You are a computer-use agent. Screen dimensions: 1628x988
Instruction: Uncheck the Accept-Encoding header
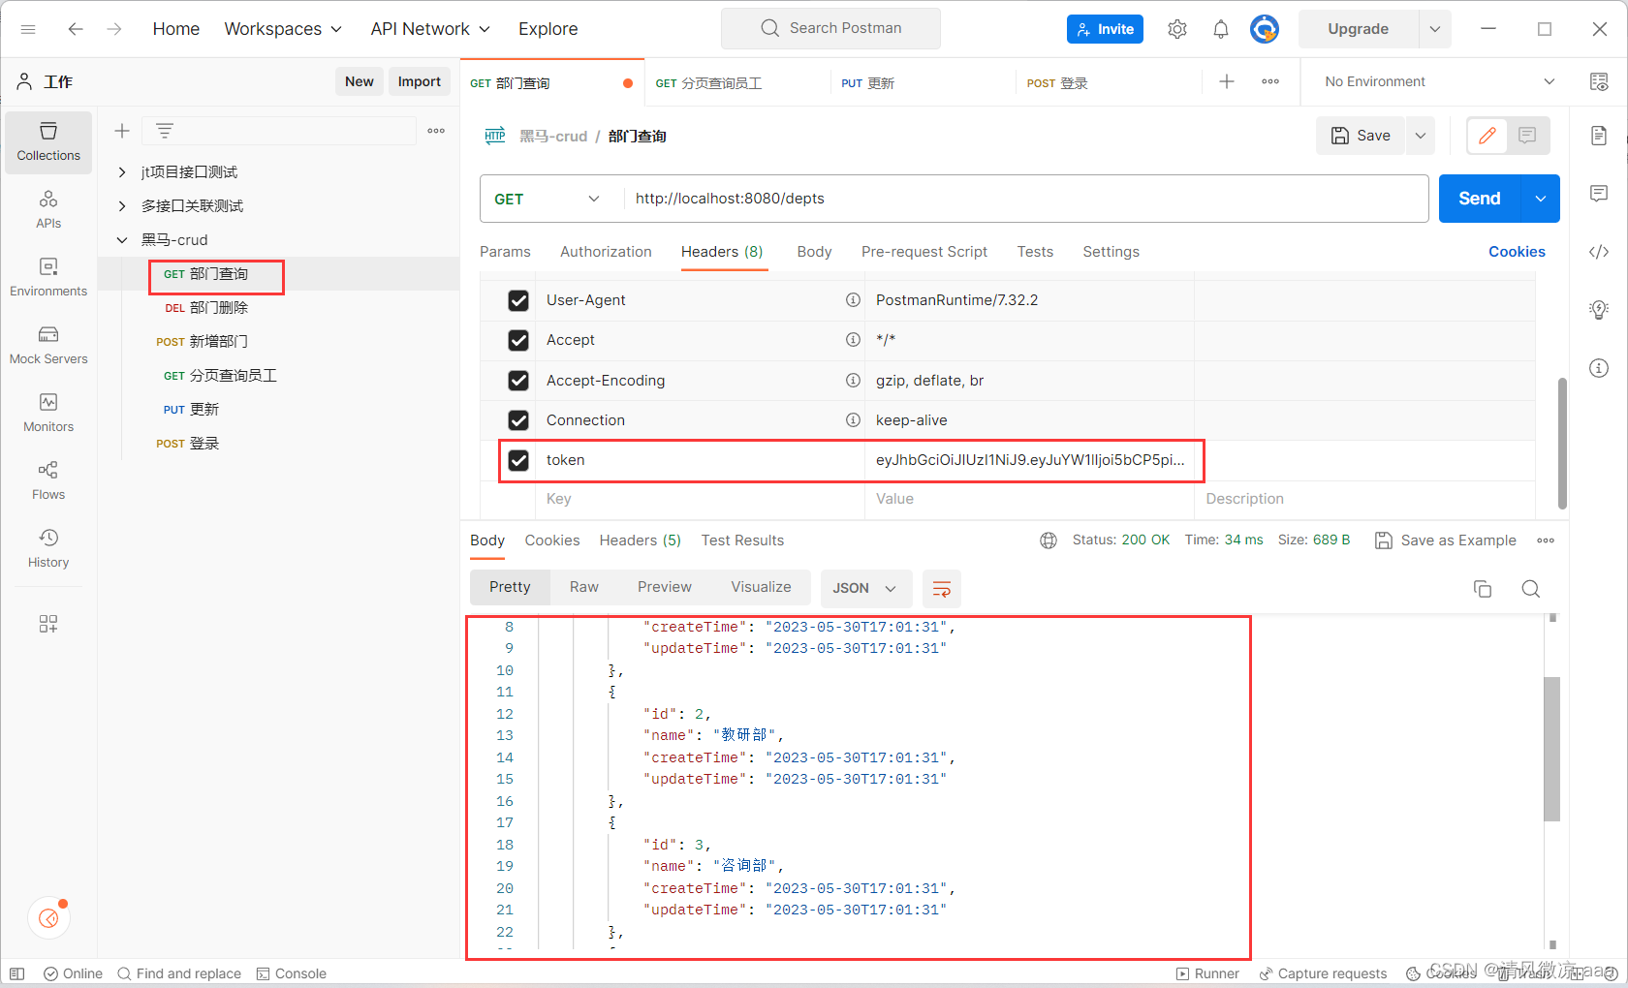click(x=518, y=381)
